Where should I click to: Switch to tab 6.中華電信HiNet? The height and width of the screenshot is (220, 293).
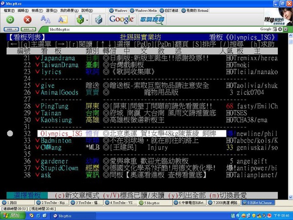190,202
